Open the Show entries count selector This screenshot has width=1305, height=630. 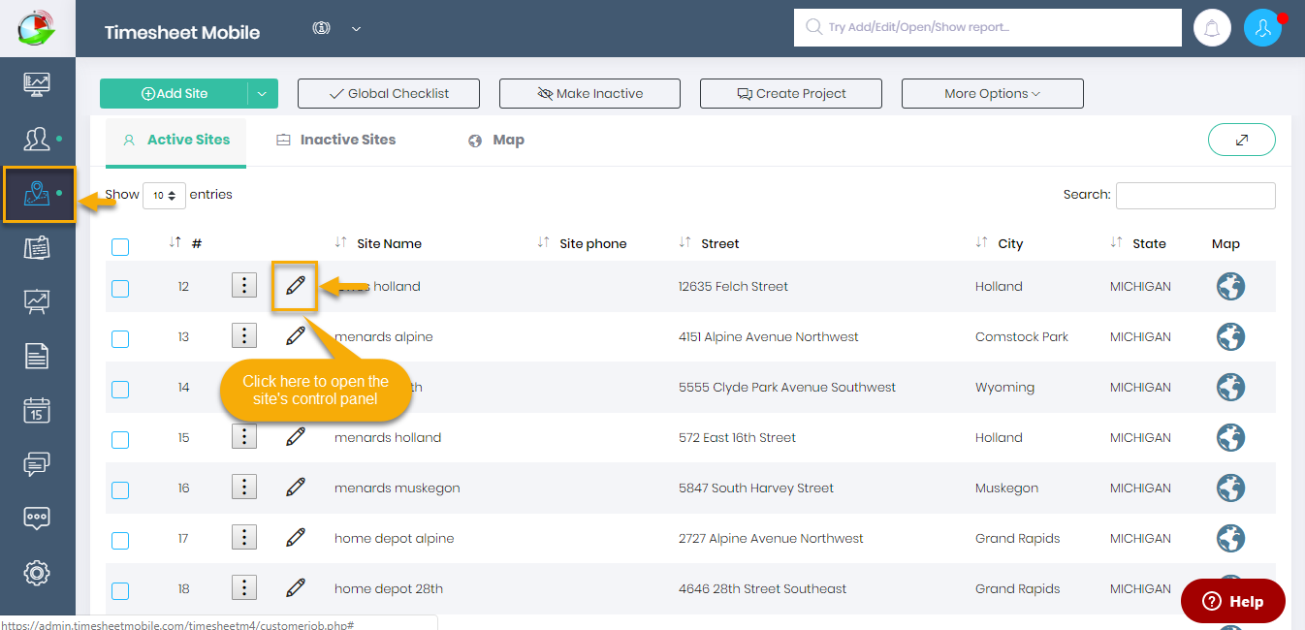[164, 195]
